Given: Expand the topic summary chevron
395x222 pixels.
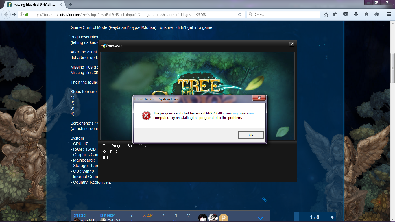Looking at the screenshot, I should point(260,218).
